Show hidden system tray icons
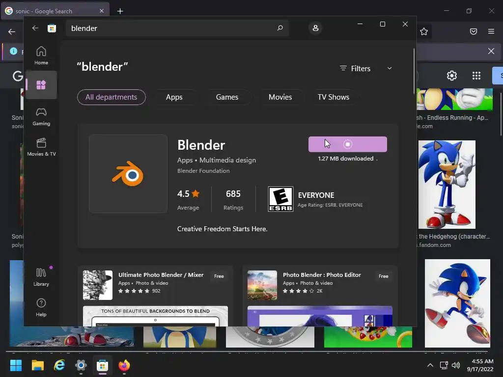 point(430,365)
